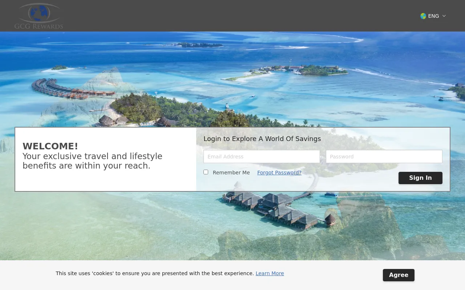465x290 pixels.
Task: Click the globe icon beside ENG
Action: tap(423, 16)
